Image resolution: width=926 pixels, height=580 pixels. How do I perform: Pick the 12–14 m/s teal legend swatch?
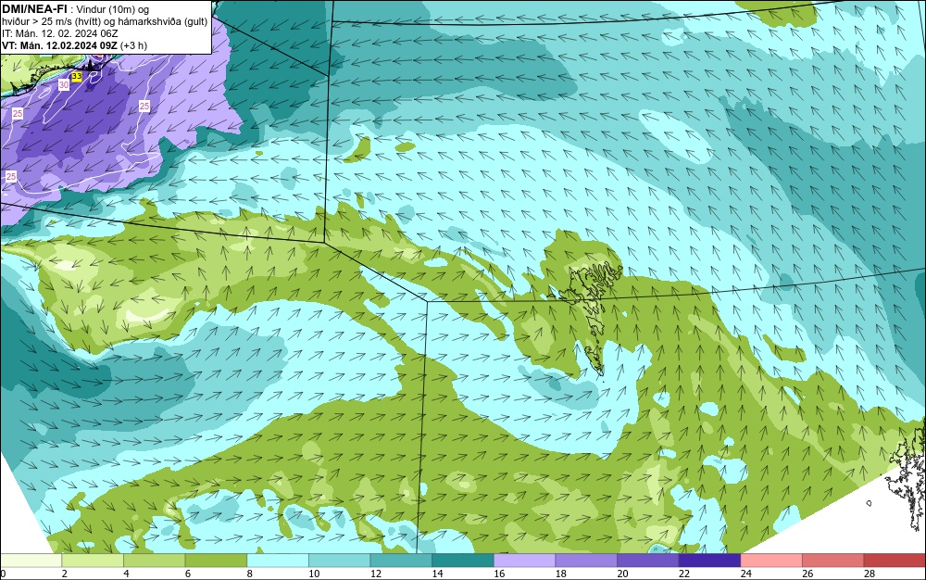[x=401, y=561]
